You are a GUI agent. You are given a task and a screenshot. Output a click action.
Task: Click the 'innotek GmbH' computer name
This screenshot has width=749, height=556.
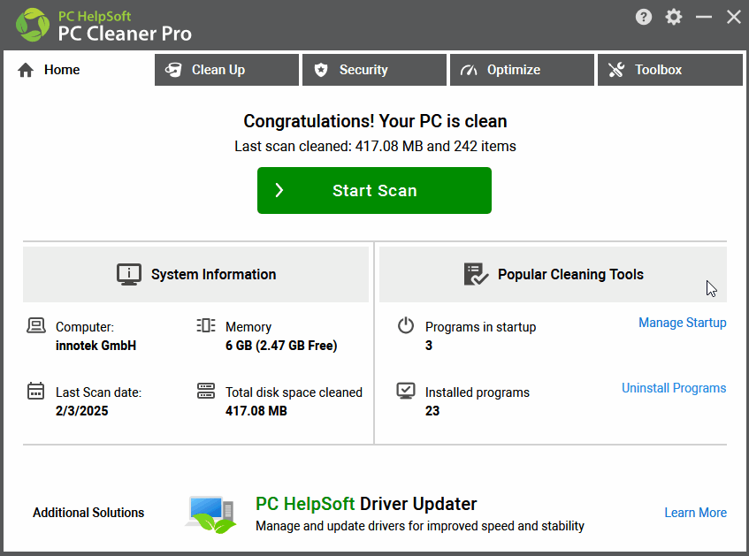pos(96,346)
